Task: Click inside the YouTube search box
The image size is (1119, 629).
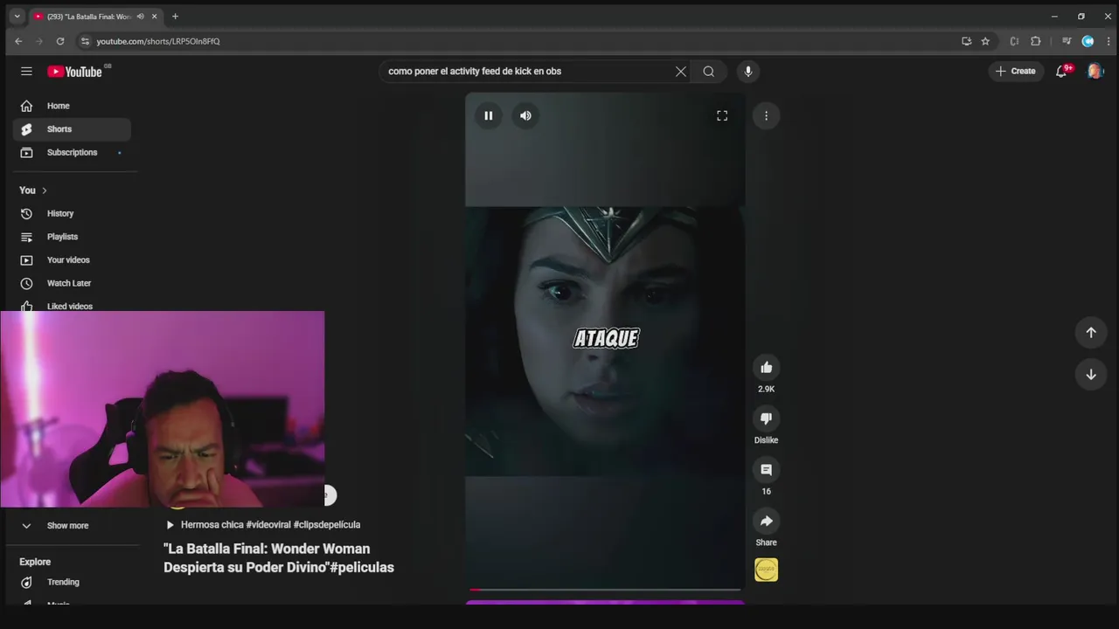Action: click(529, 72)
